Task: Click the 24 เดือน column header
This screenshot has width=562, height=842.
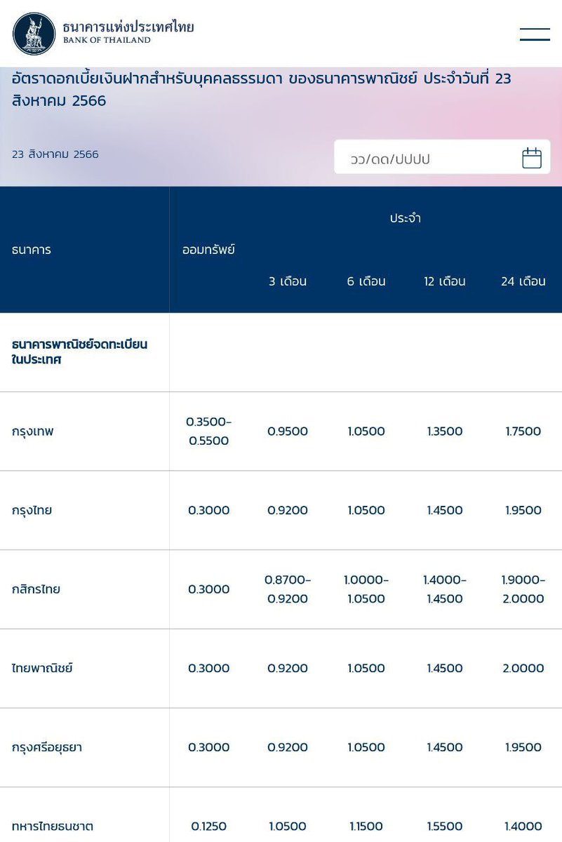Action: 523,281
